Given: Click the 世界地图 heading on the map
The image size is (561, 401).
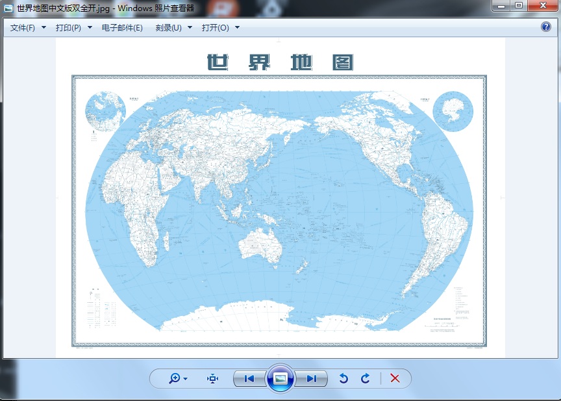Looking at the screenshot, I should [x=280, y=62].
